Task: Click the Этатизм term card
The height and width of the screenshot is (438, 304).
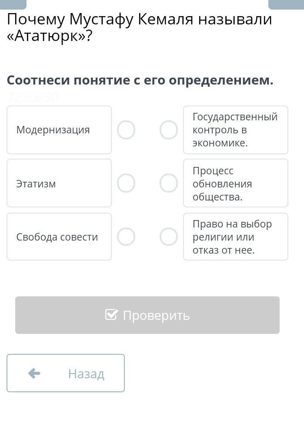Action: coord(59,183)
